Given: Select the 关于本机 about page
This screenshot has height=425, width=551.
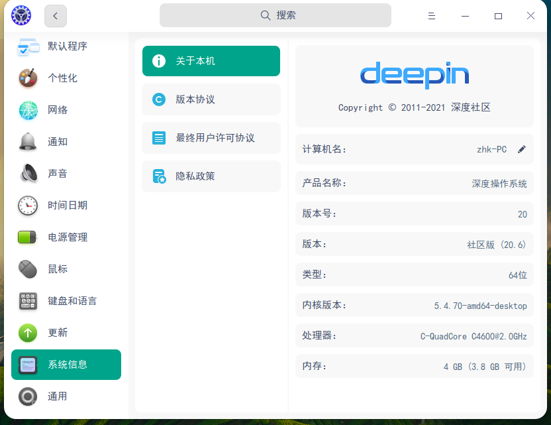Looking at the screenshot, I should click(211, 60).
